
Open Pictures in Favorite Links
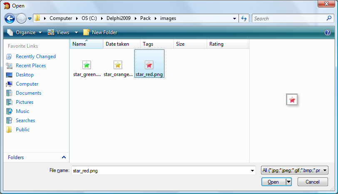coord(25,102)
